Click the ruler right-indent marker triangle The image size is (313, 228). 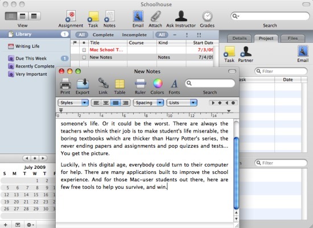pyautogui.click(x=229, y=111)
